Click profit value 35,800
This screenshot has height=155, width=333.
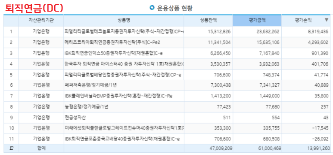pos(321,96)
